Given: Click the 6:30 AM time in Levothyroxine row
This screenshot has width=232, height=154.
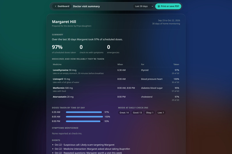Looking at the screenshot, I should point(121,70).
